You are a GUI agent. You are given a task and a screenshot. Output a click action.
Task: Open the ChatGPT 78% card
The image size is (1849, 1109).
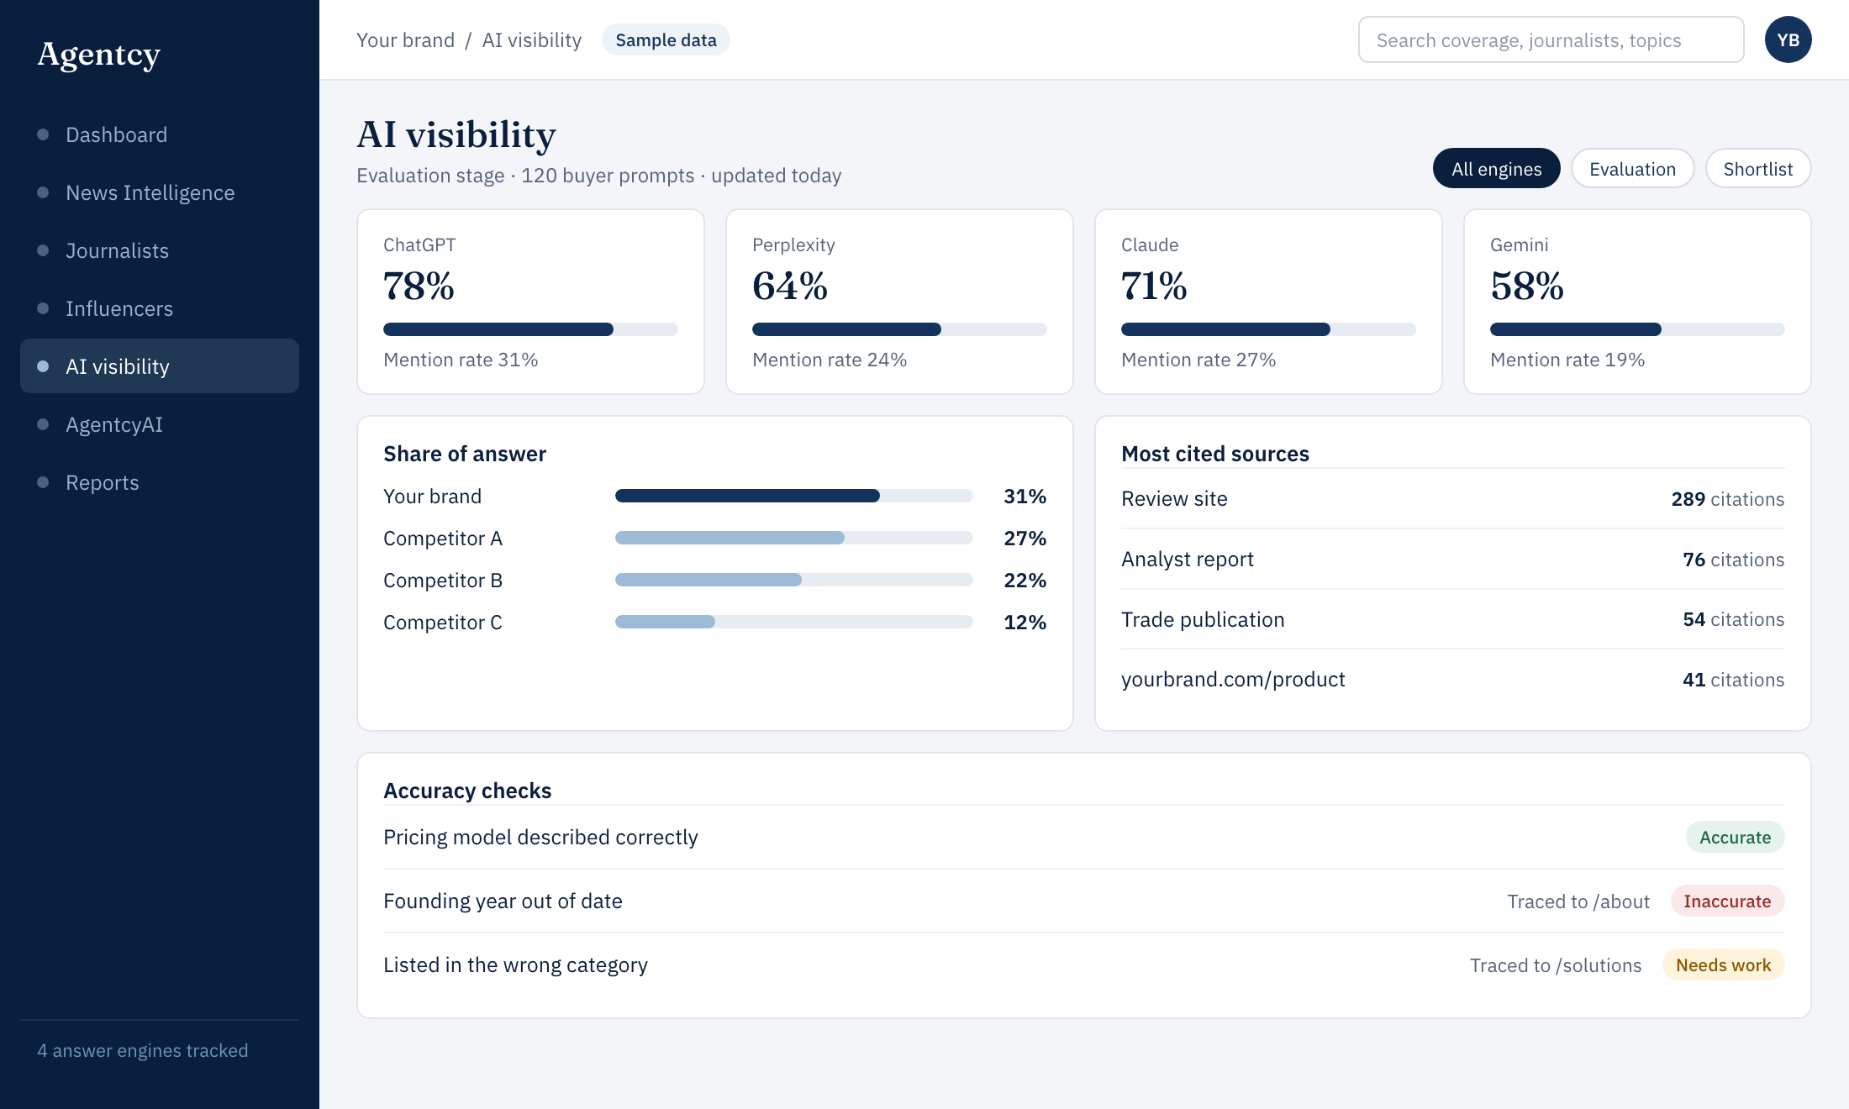coord(530,302)
